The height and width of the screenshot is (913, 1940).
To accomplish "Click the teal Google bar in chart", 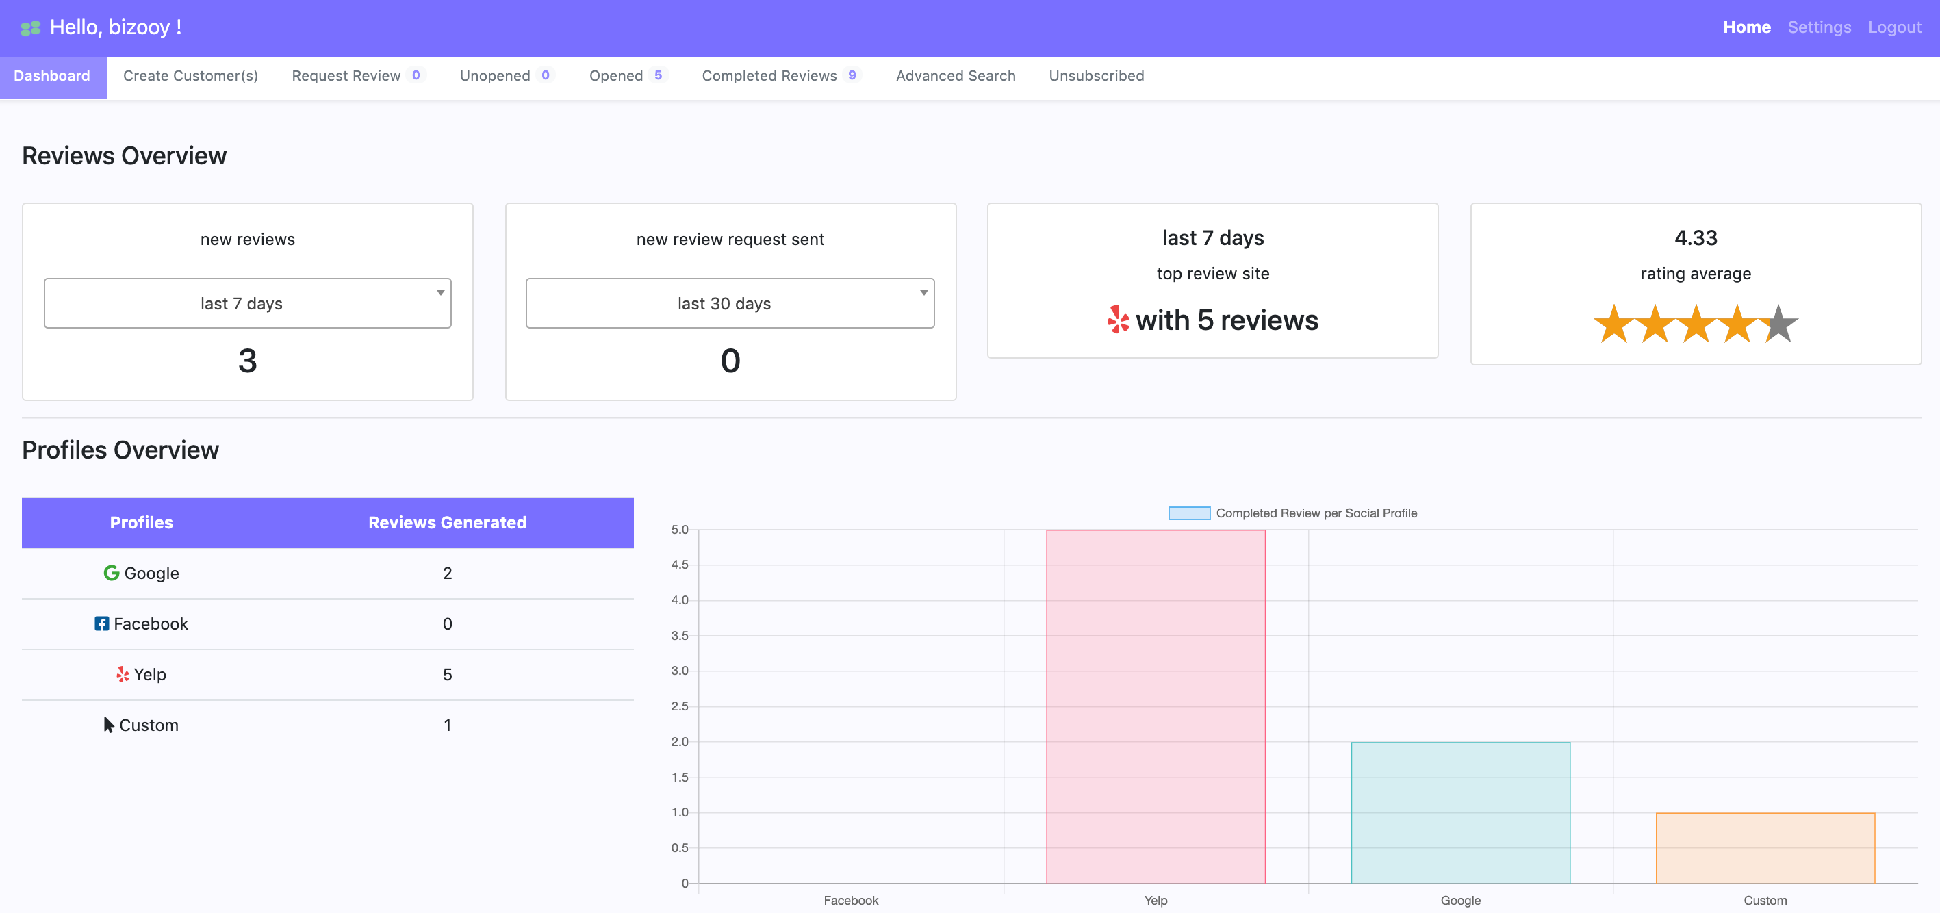I will click(x=1459, y=812).
